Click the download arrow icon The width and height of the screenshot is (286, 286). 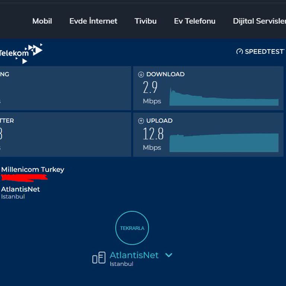pos(141,74)
